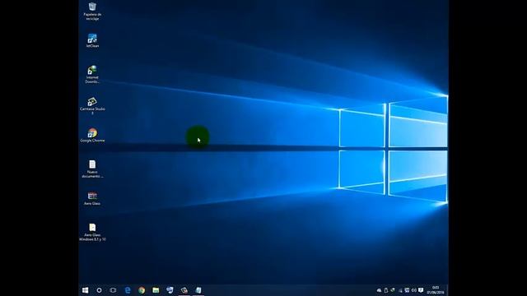Open the Action Center notifications icon
527x296 pixels.
point(421,290)
